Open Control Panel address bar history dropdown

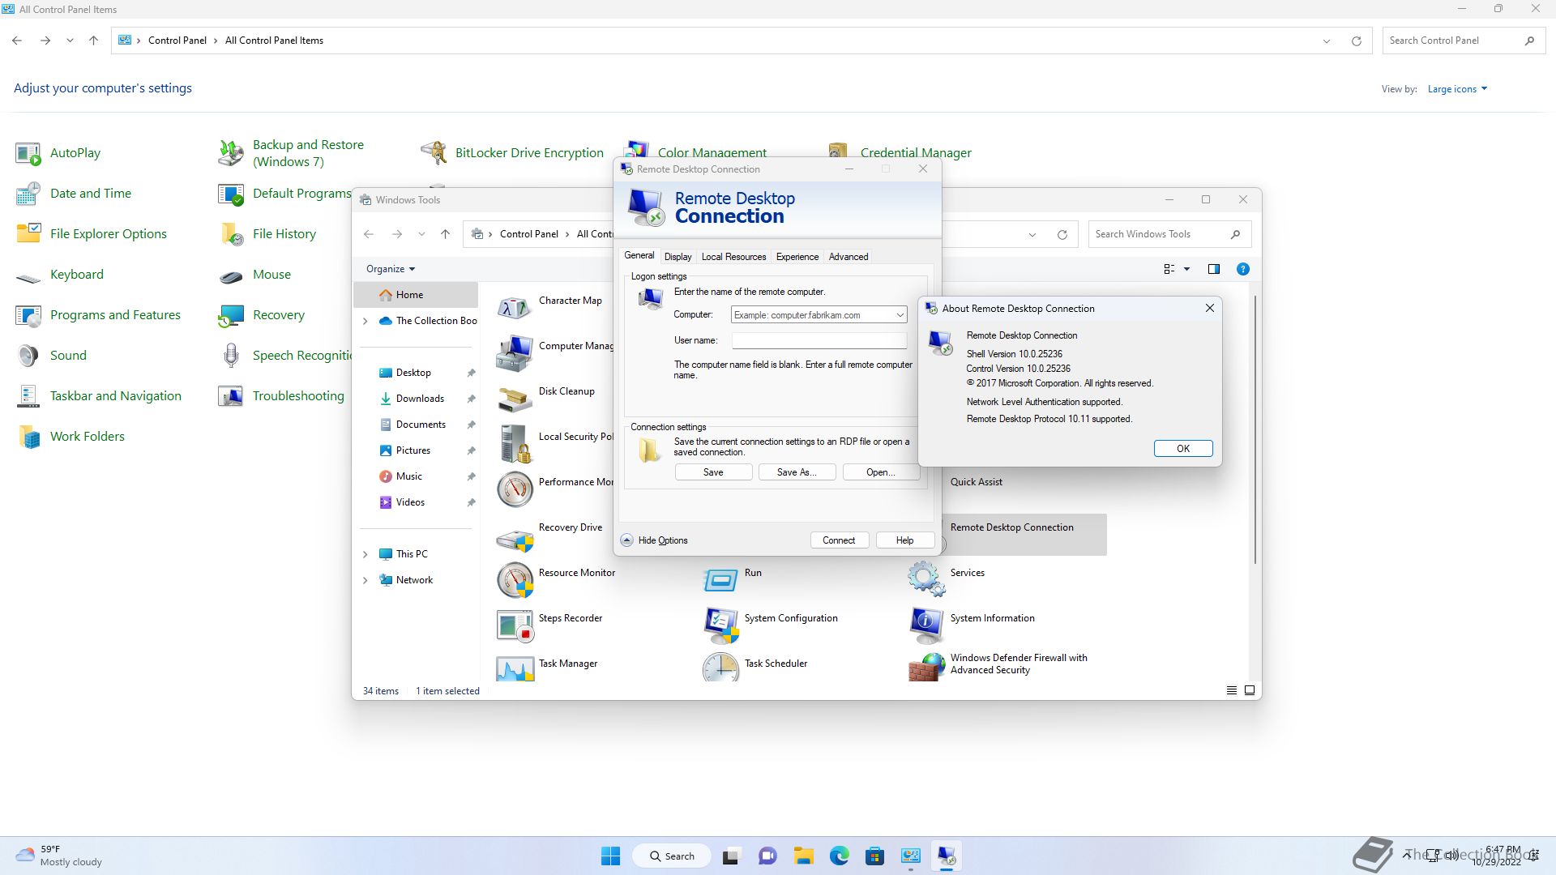pos(1327,41)
